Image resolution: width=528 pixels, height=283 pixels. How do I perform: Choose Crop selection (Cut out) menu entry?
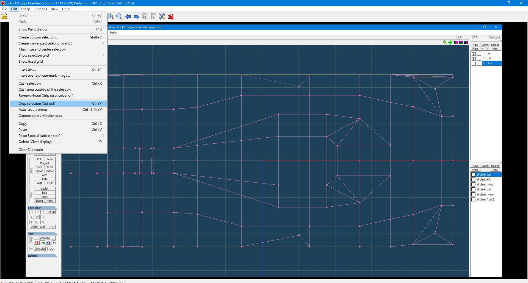[x=37, y=104]
